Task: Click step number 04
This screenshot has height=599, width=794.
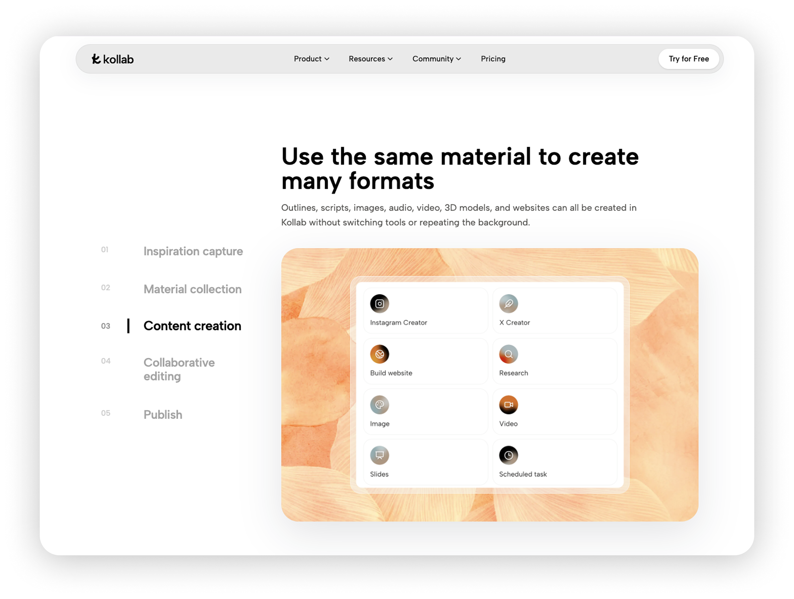Action: pyautogui.click(x=106, y=361)
